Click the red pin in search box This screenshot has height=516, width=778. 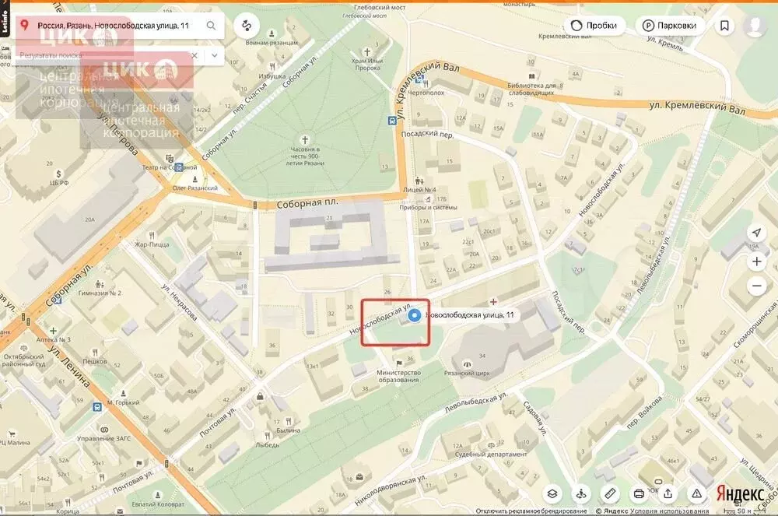click(25, 25)
